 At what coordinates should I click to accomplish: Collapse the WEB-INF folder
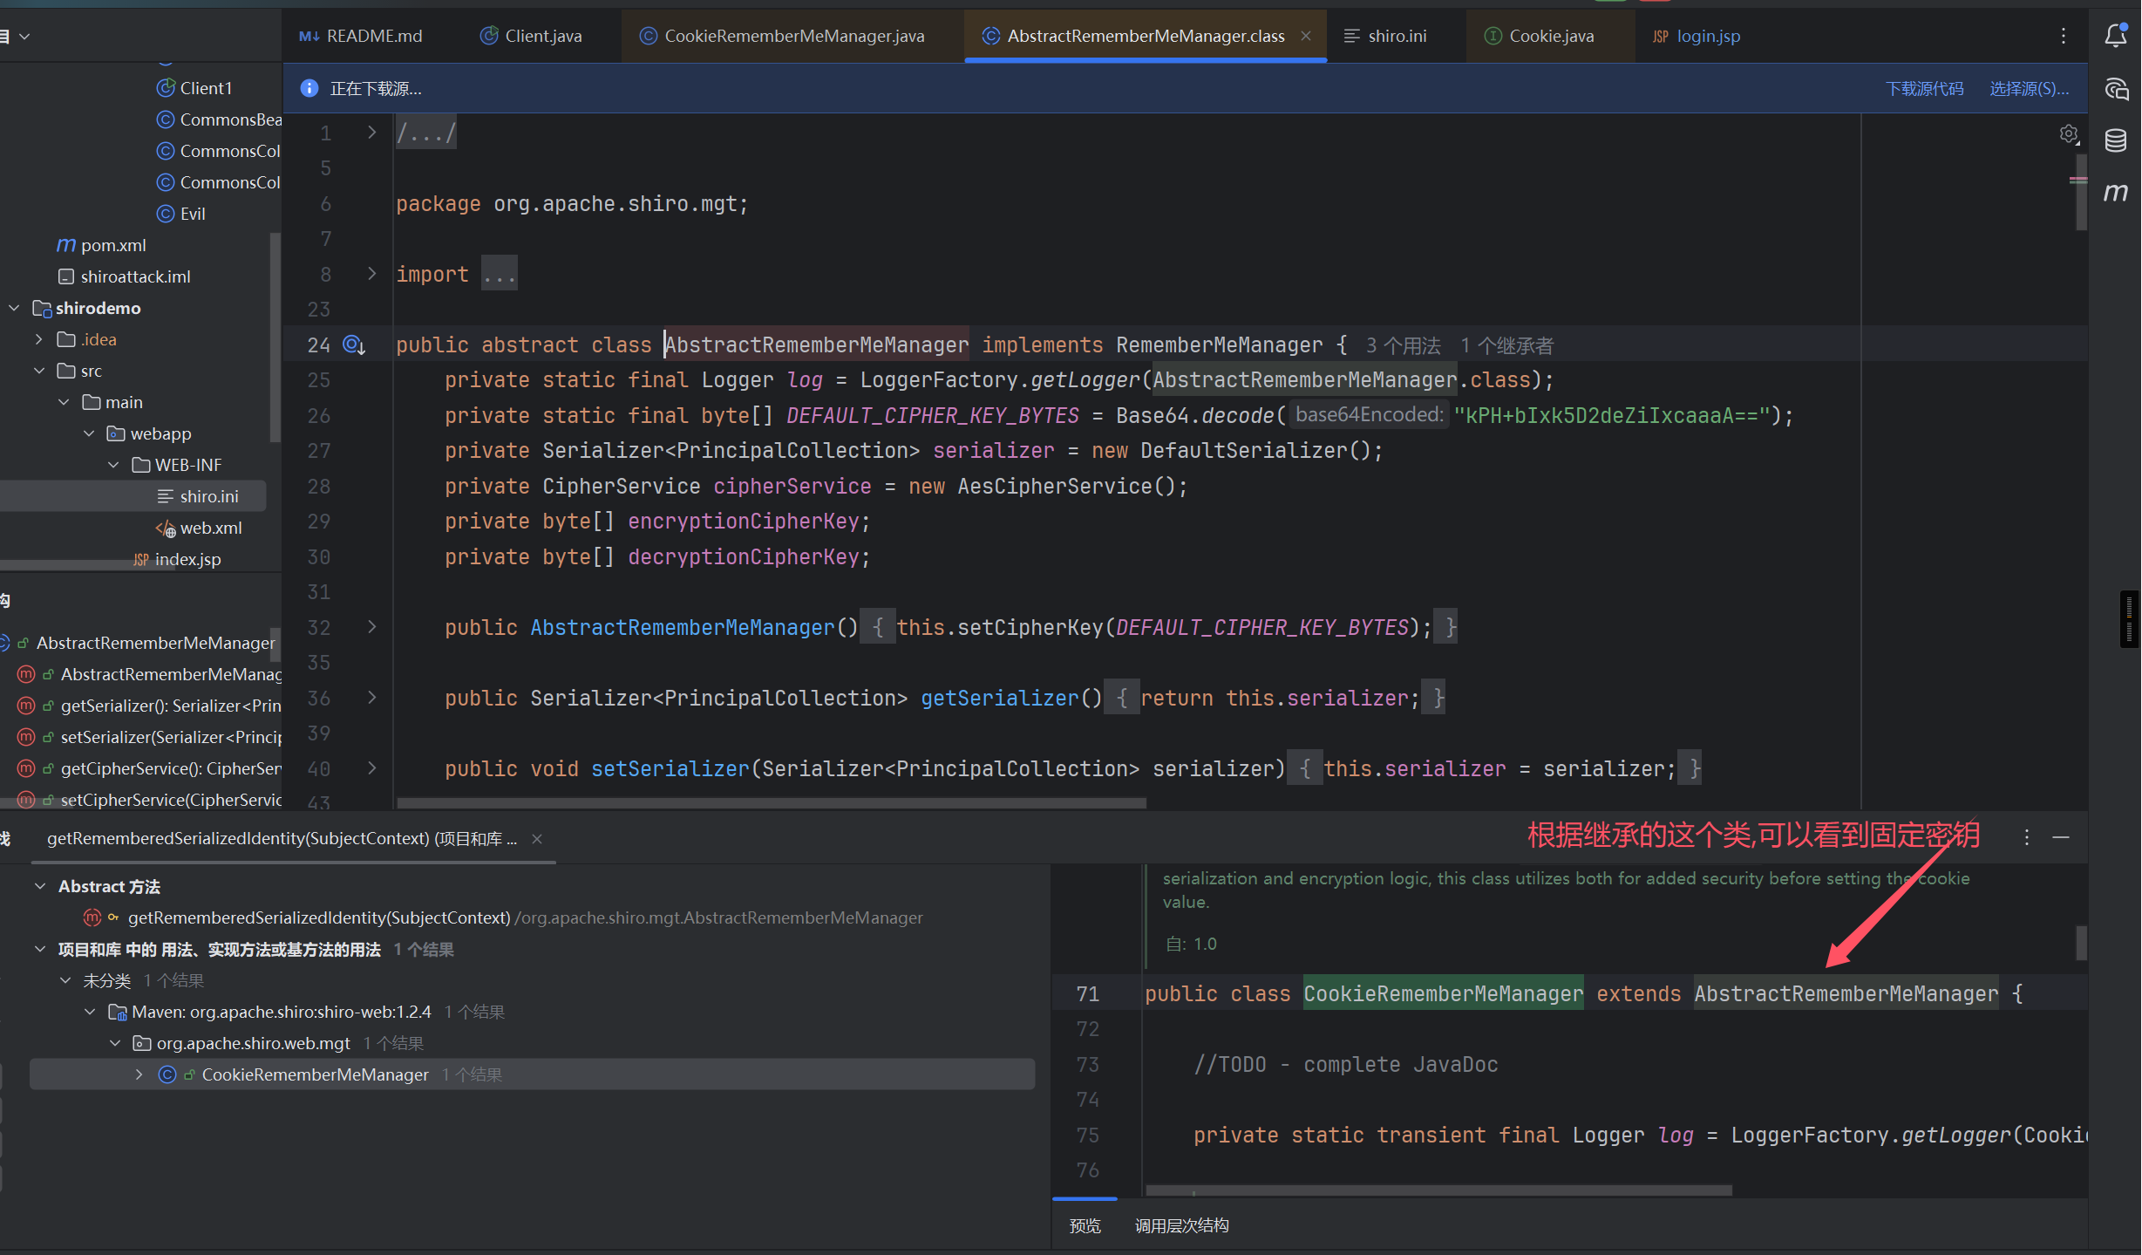point(113,465)
